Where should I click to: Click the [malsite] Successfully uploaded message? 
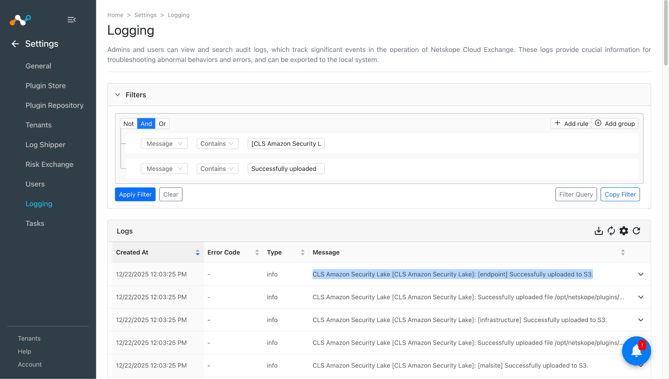coord(450,366)
